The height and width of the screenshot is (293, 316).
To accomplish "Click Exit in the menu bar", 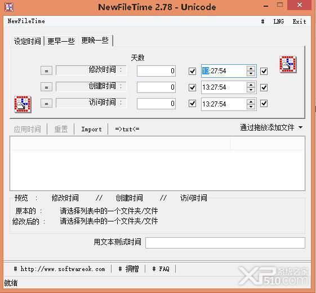I will click(x=299, y=21).
